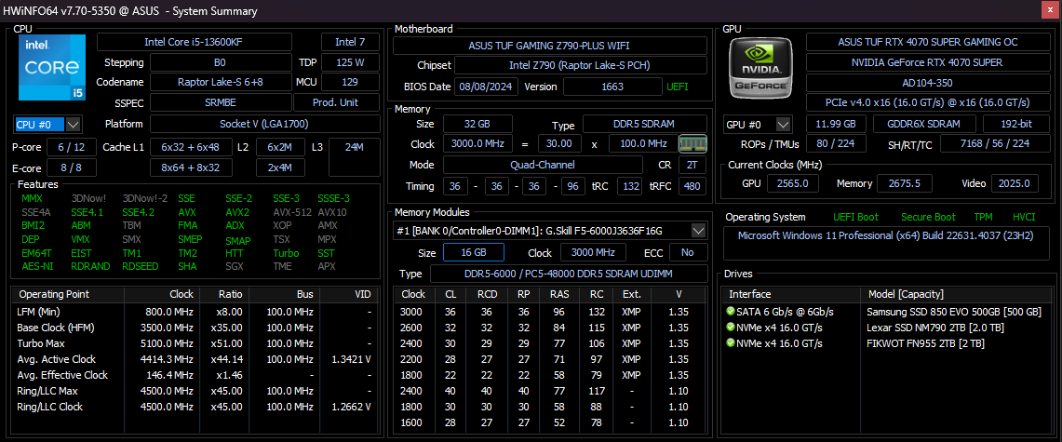Click the Operating Point column header

click(68, 294)
